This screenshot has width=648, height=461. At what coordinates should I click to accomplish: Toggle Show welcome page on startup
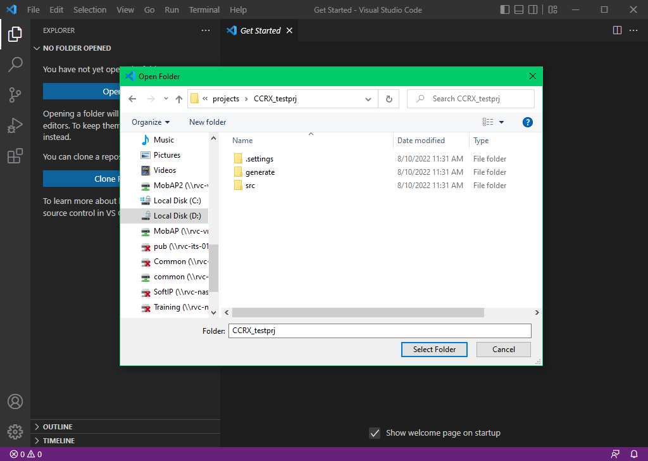[375, 433]
